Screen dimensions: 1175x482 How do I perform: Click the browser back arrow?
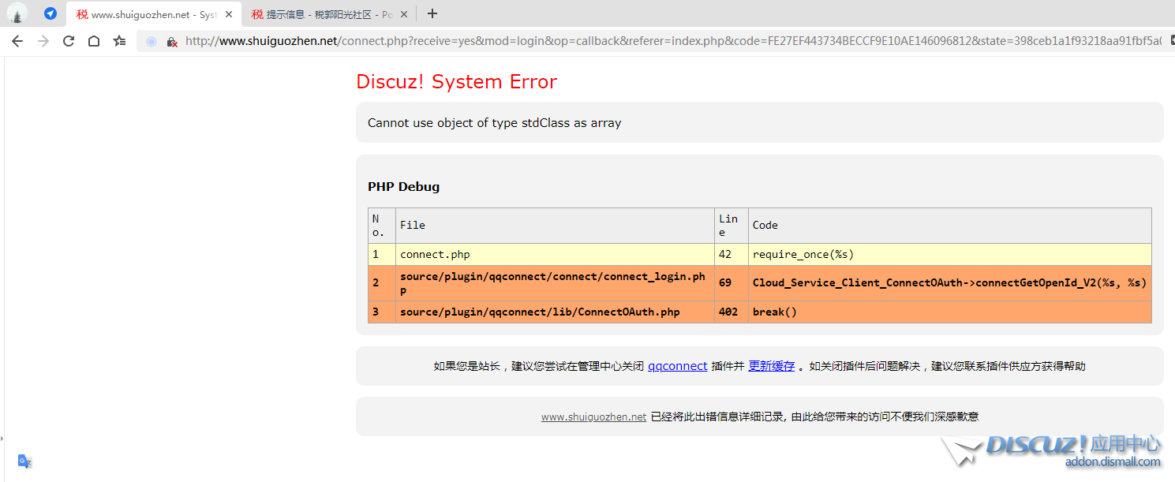(17, 41)
